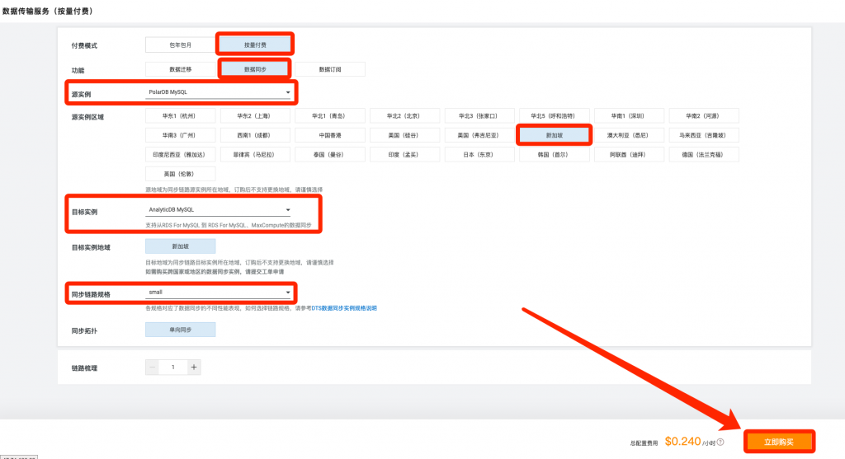Viewport: 845px width, 459px height.
Task: Select region 华东2（上海）
Action: tap(255, 115)
